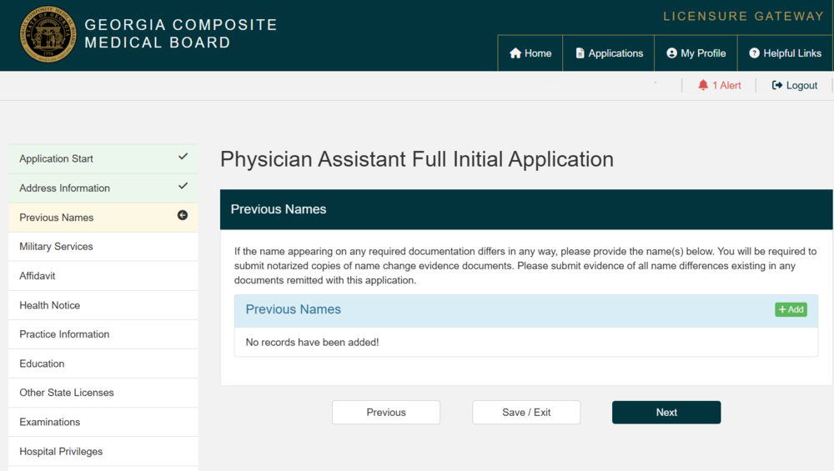Open the Applications menu tab
Viewport: 834px width, 471px height.
(609, 53)
